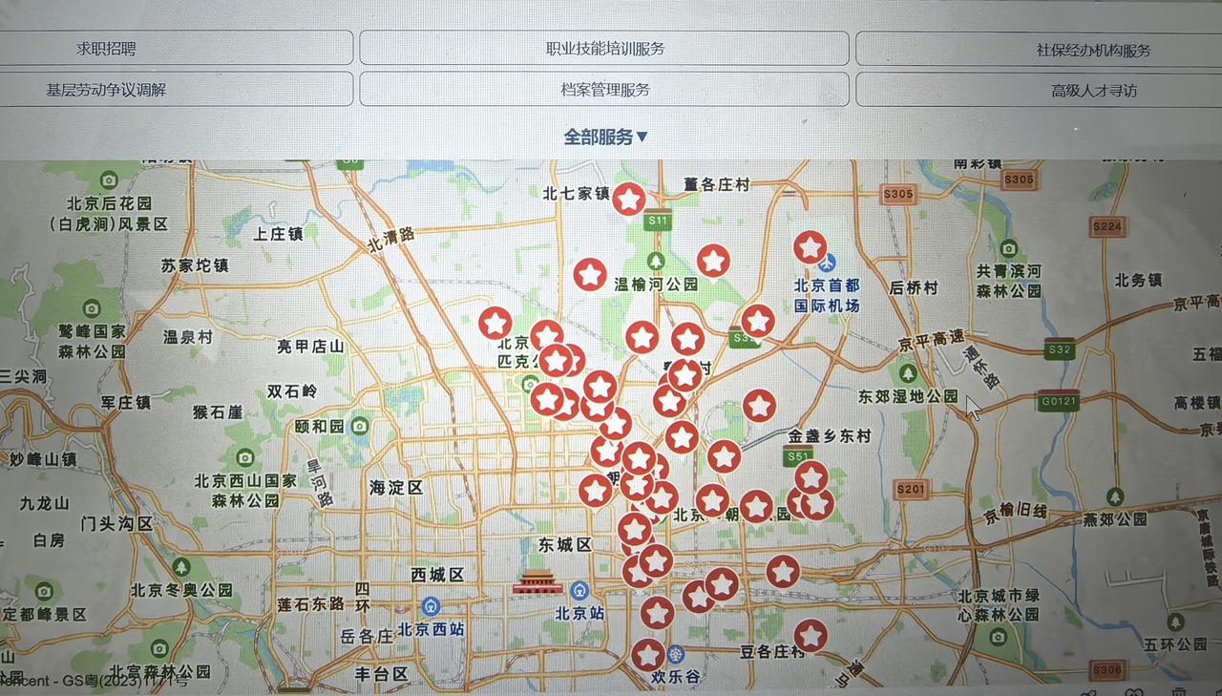Click the 北京西站 train station icon
This screenshot has width=1222, height=696.
[x=431, y=605]
